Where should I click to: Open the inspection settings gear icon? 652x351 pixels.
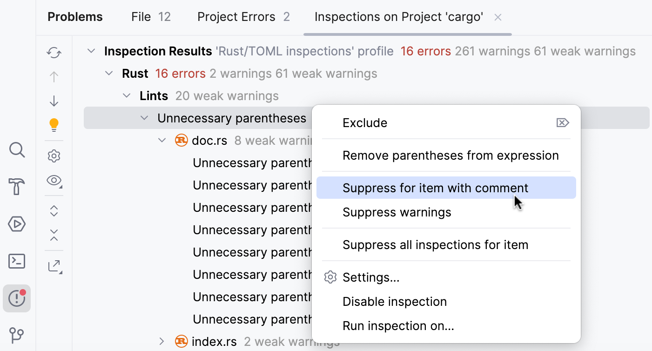pos(54,156)
